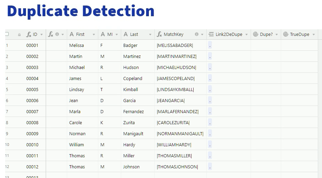Image resolution: width=322 pixels, height=178 pixels.
Task: Open the MI column dropdown arrow
Action: 117,34
